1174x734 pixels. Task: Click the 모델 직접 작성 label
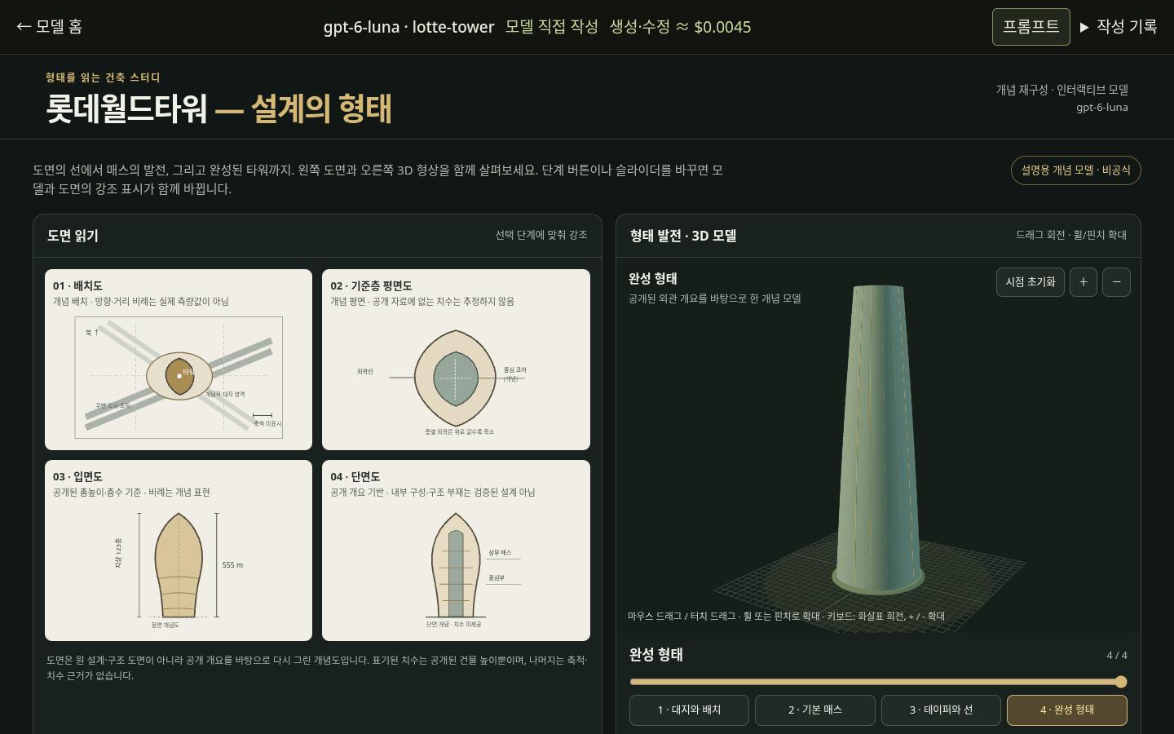pyautogui.click(x=552, y=27)
